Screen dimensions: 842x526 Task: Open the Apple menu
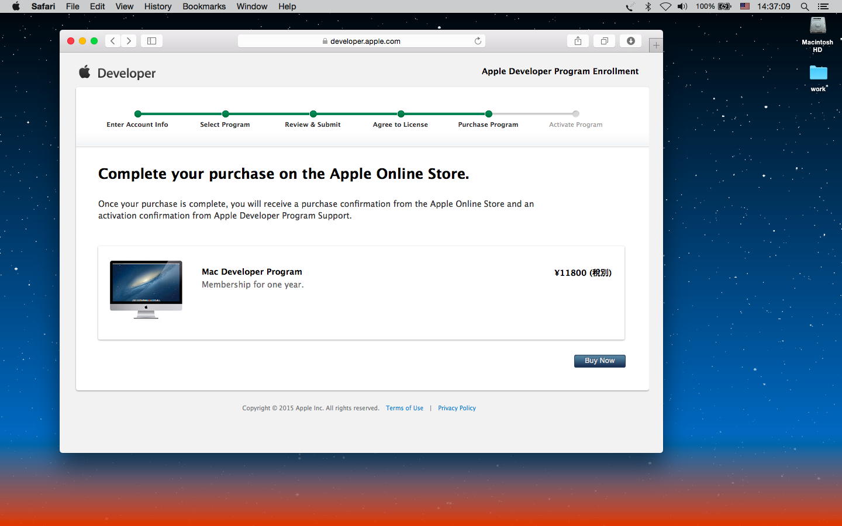[16, 6]
